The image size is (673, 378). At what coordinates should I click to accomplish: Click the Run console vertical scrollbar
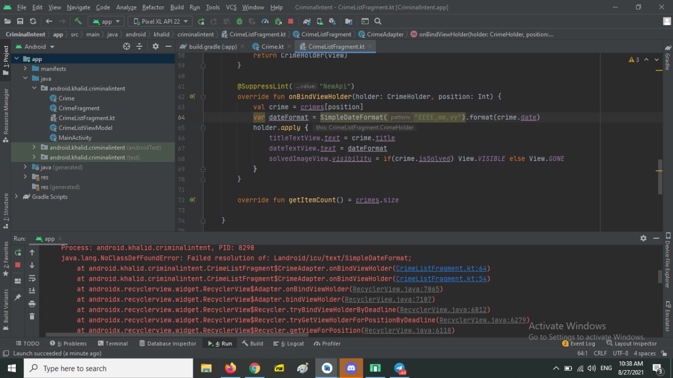click(x=660, y=277)
